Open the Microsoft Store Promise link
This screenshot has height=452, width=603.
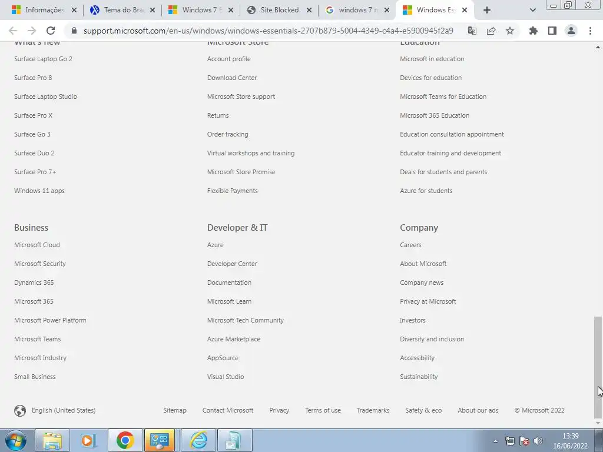pyautogui.click(x=241, y=172)
